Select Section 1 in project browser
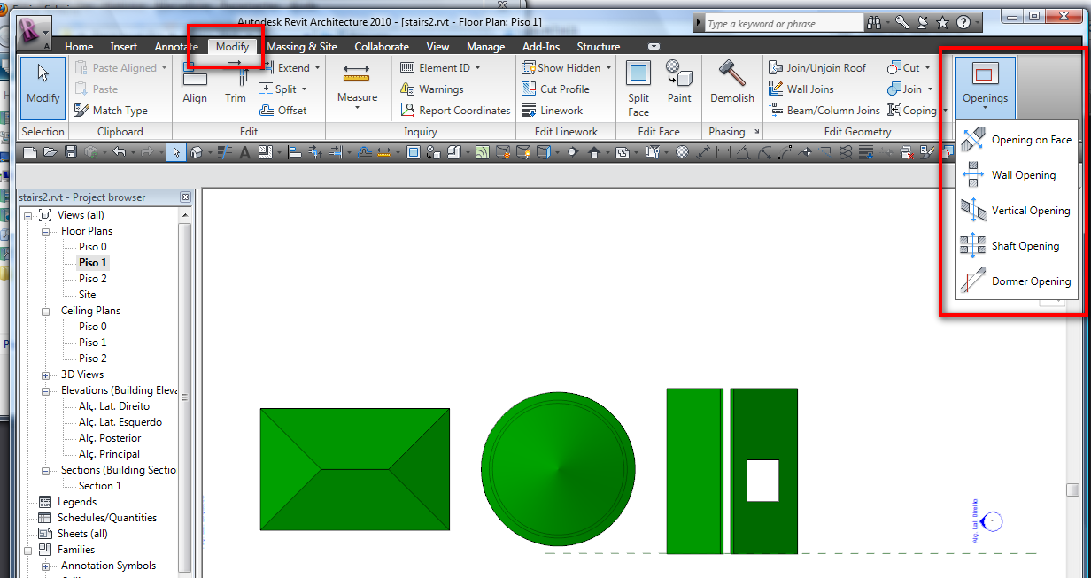 [x=100, y=486]
